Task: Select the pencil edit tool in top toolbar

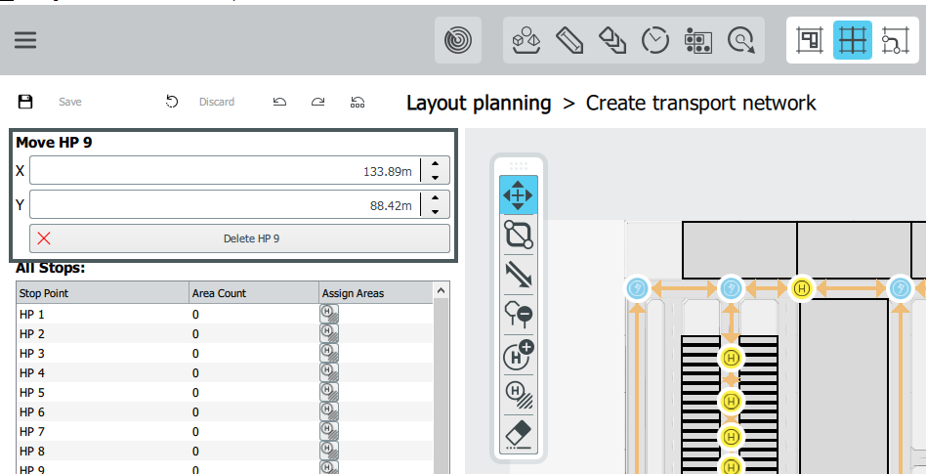Action: coord(569,40)
